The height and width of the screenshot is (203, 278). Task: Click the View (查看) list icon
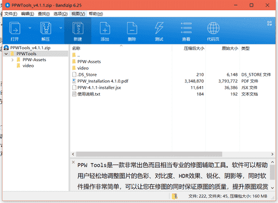186,28
